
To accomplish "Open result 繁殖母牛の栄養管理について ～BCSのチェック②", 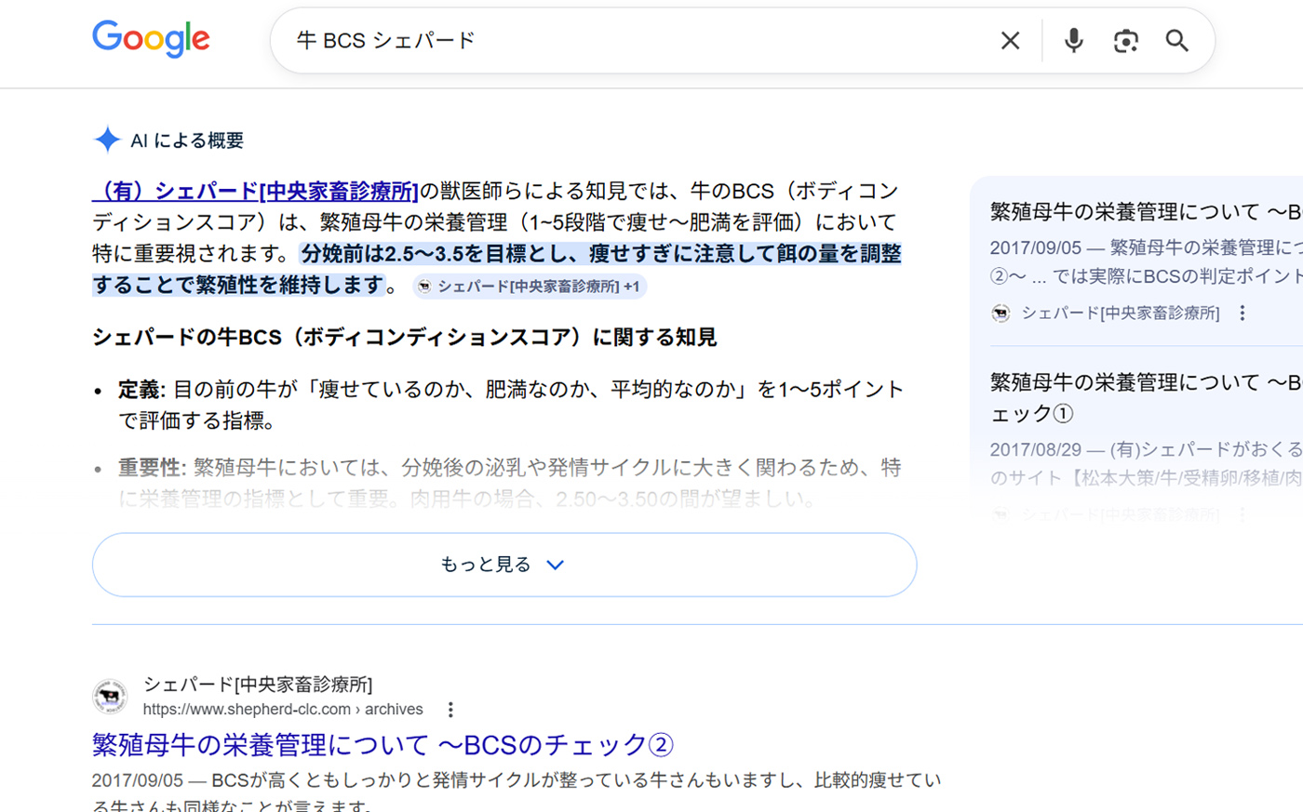I will (382, 744).
